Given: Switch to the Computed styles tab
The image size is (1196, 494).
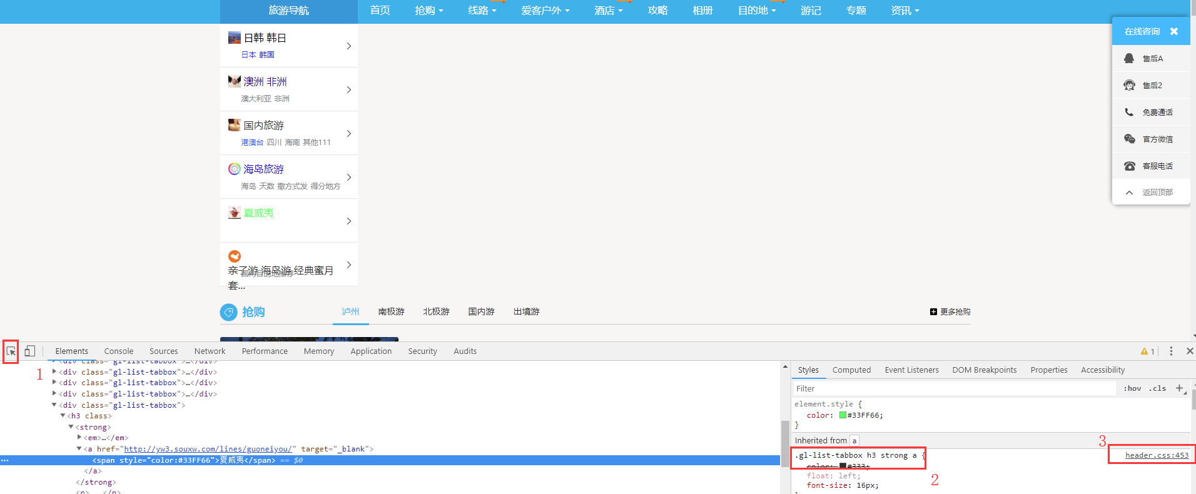Looking at the screenshot, I should tap(851, 370).
